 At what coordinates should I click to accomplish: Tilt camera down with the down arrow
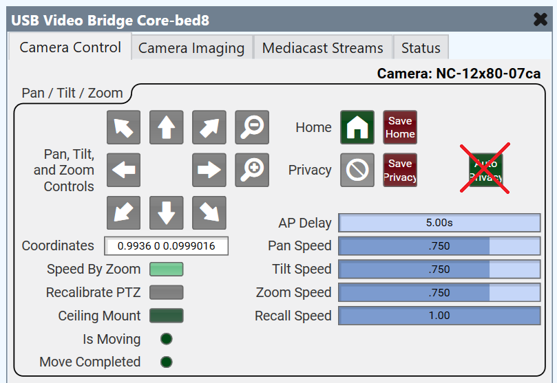tap(167, 212)
